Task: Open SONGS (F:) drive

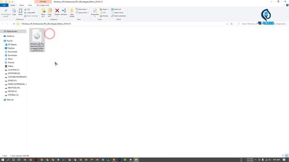Action: click(12, 81)
